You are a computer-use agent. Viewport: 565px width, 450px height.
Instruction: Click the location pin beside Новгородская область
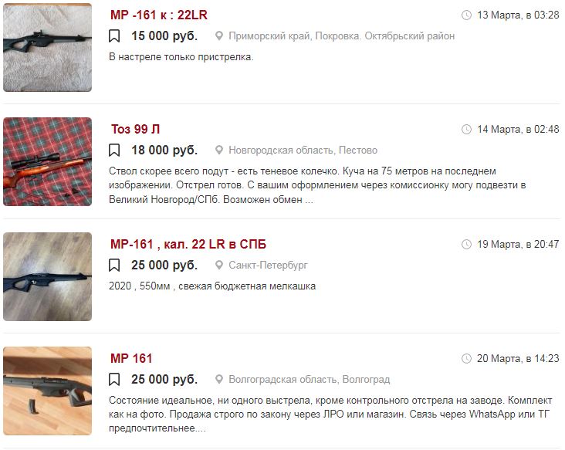218,151
